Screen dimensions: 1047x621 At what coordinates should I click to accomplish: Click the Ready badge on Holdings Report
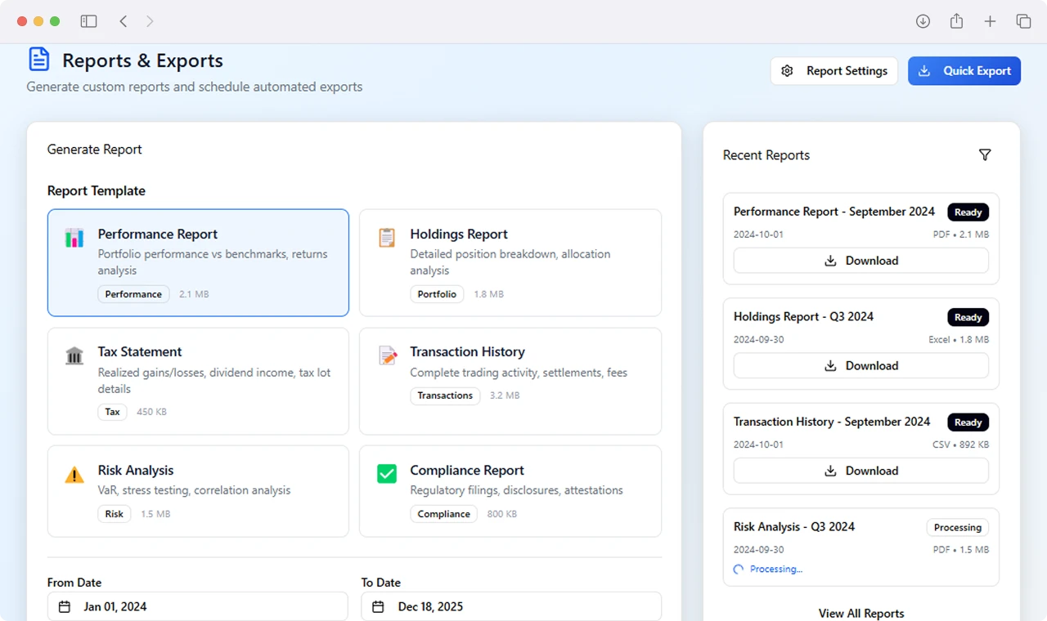pos(968,317)
